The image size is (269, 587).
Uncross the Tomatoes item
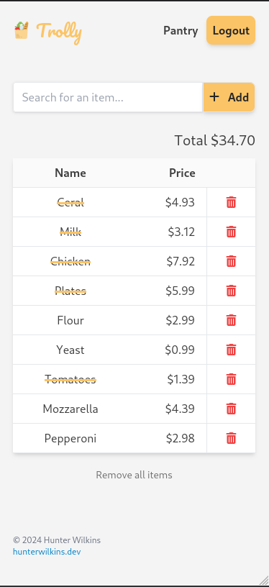coord(70,379)
